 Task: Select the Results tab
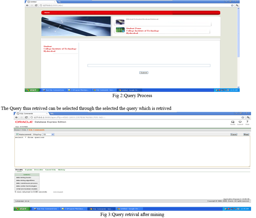19,170
